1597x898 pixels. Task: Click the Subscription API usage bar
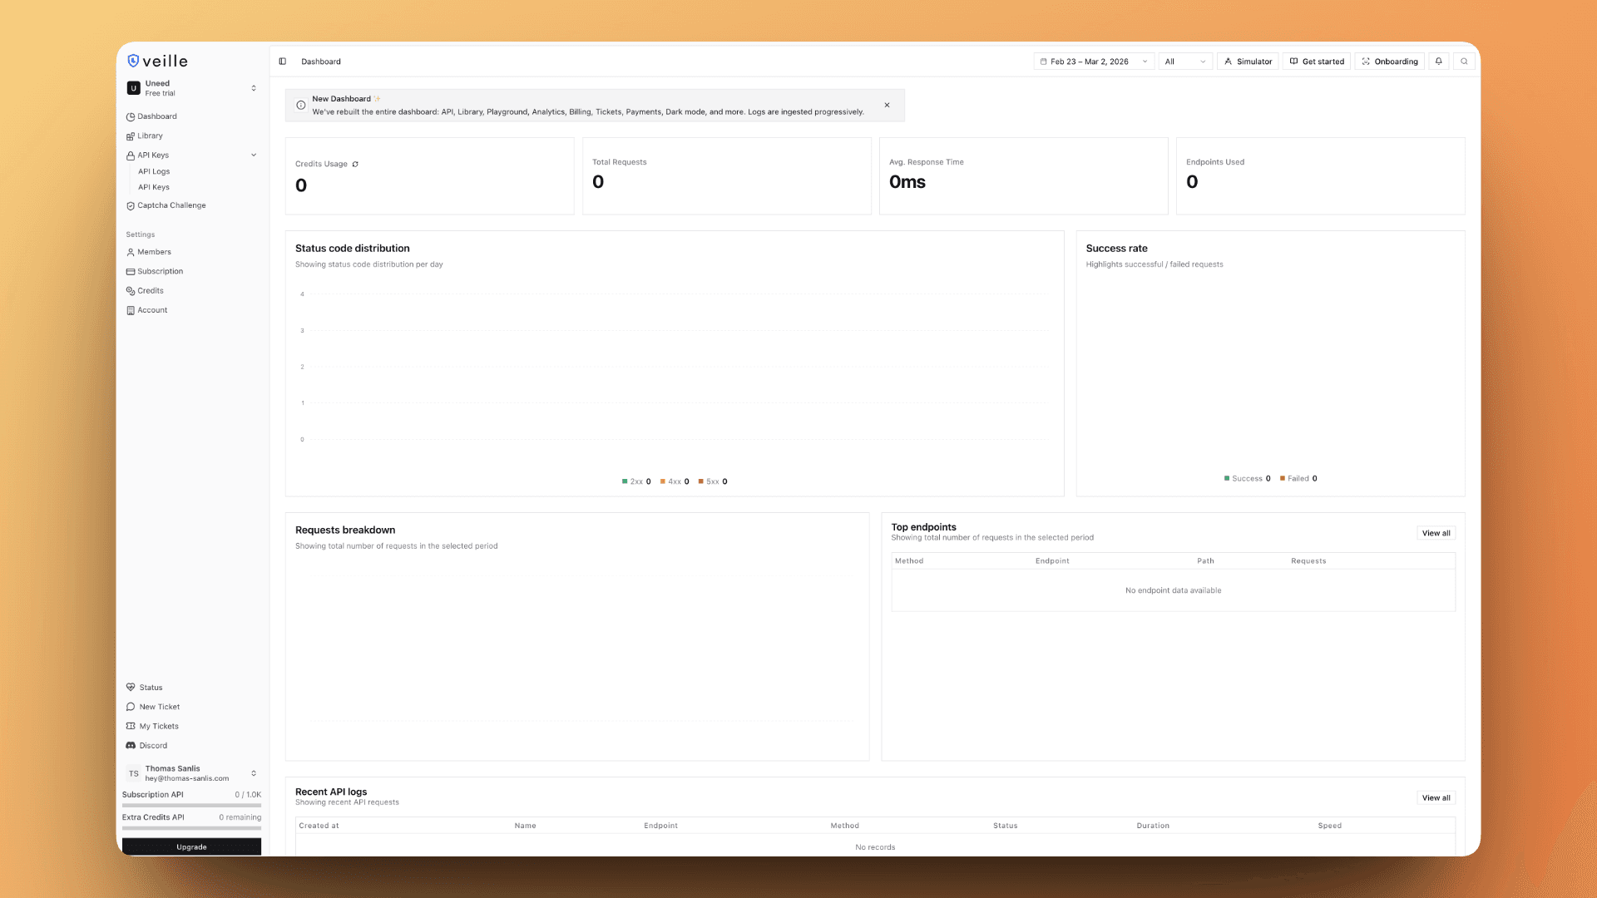point(191,803)
